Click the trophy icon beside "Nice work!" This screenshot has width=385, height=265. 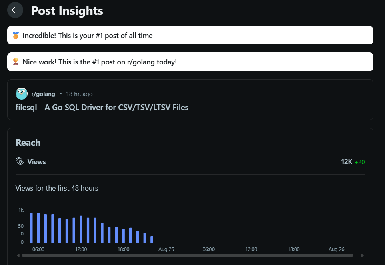point(16,62)
